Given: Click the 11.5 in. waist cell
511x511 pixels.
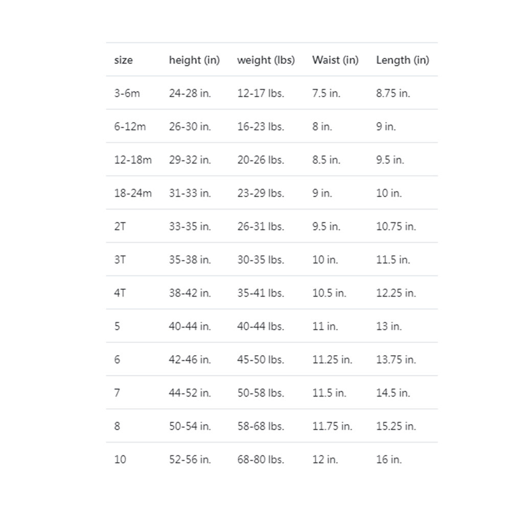Looking at the screenshot, I should [329, 392].
